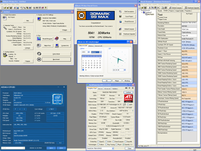The height and width of the screenshot is (151, 201).
Task: Click GPU-Z refresh icon
Action: (x=129, y=88)
